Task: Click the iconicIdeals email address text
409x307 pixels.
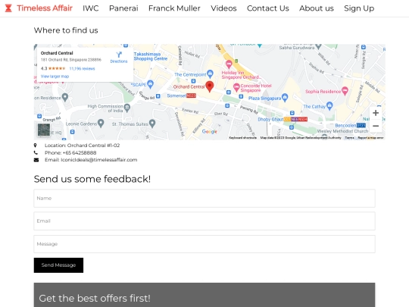Action: pos(99,160)
